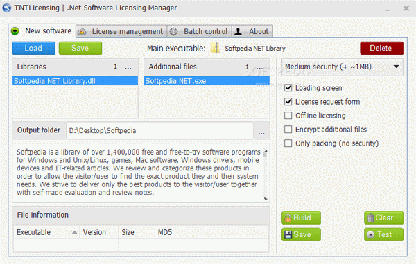Uncheck the License request form checkbox
The width and height of the screenshot is (416, 264).
coord(288,102)
